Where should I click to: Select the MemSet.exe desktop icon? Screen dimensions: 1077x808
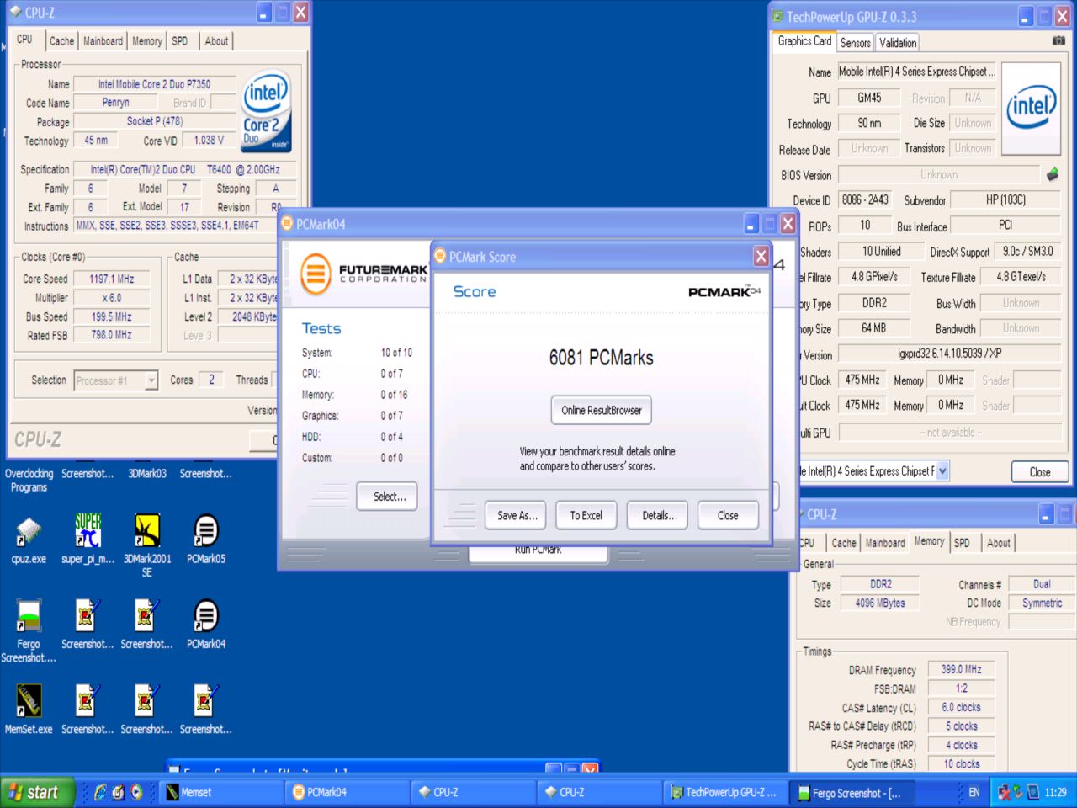(x=29, y=710)
